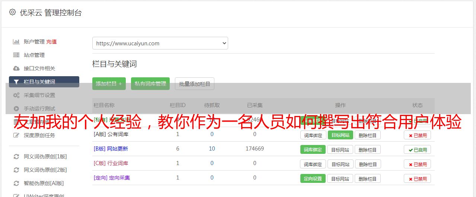Click 目标网站 in the 定向采集 row

(x=340, y=179)
